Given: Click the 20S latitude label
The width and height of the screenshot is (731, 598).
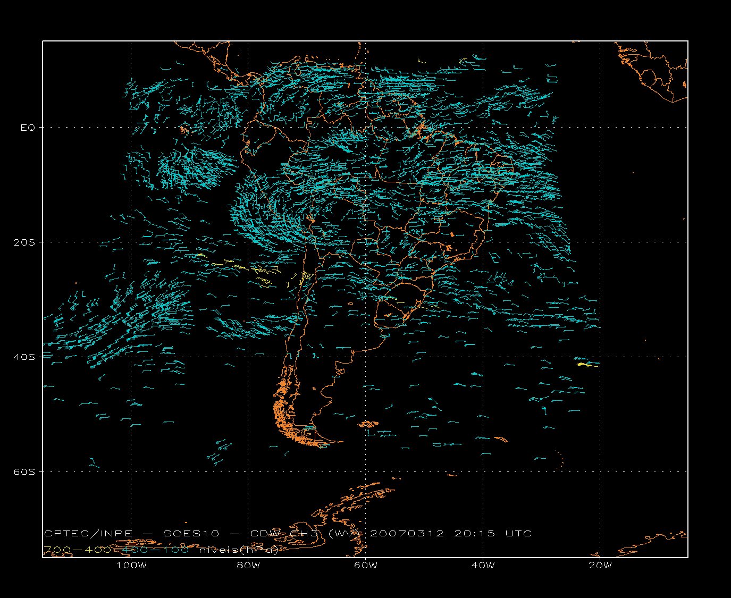Looking at the screenshot, I should (x=24, y=242).
